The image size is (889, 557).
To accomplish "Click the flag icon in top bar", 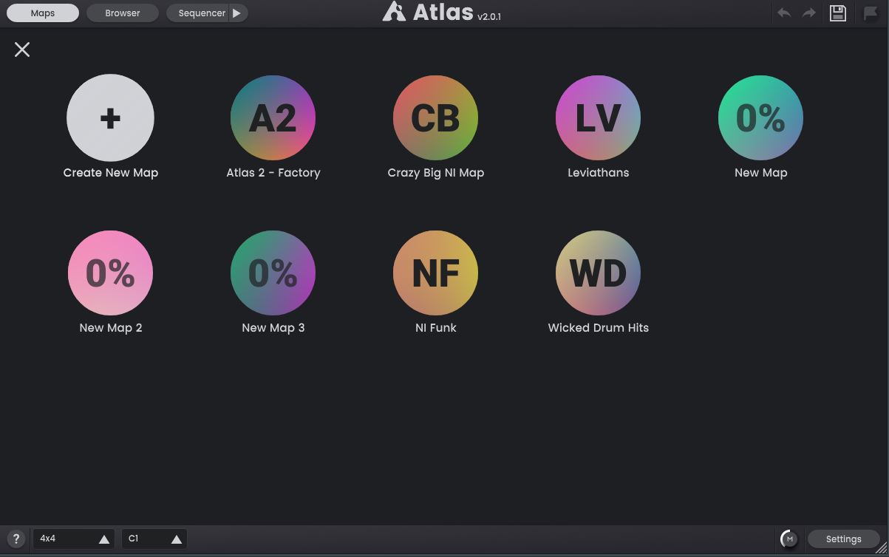I will coord(871,13).
